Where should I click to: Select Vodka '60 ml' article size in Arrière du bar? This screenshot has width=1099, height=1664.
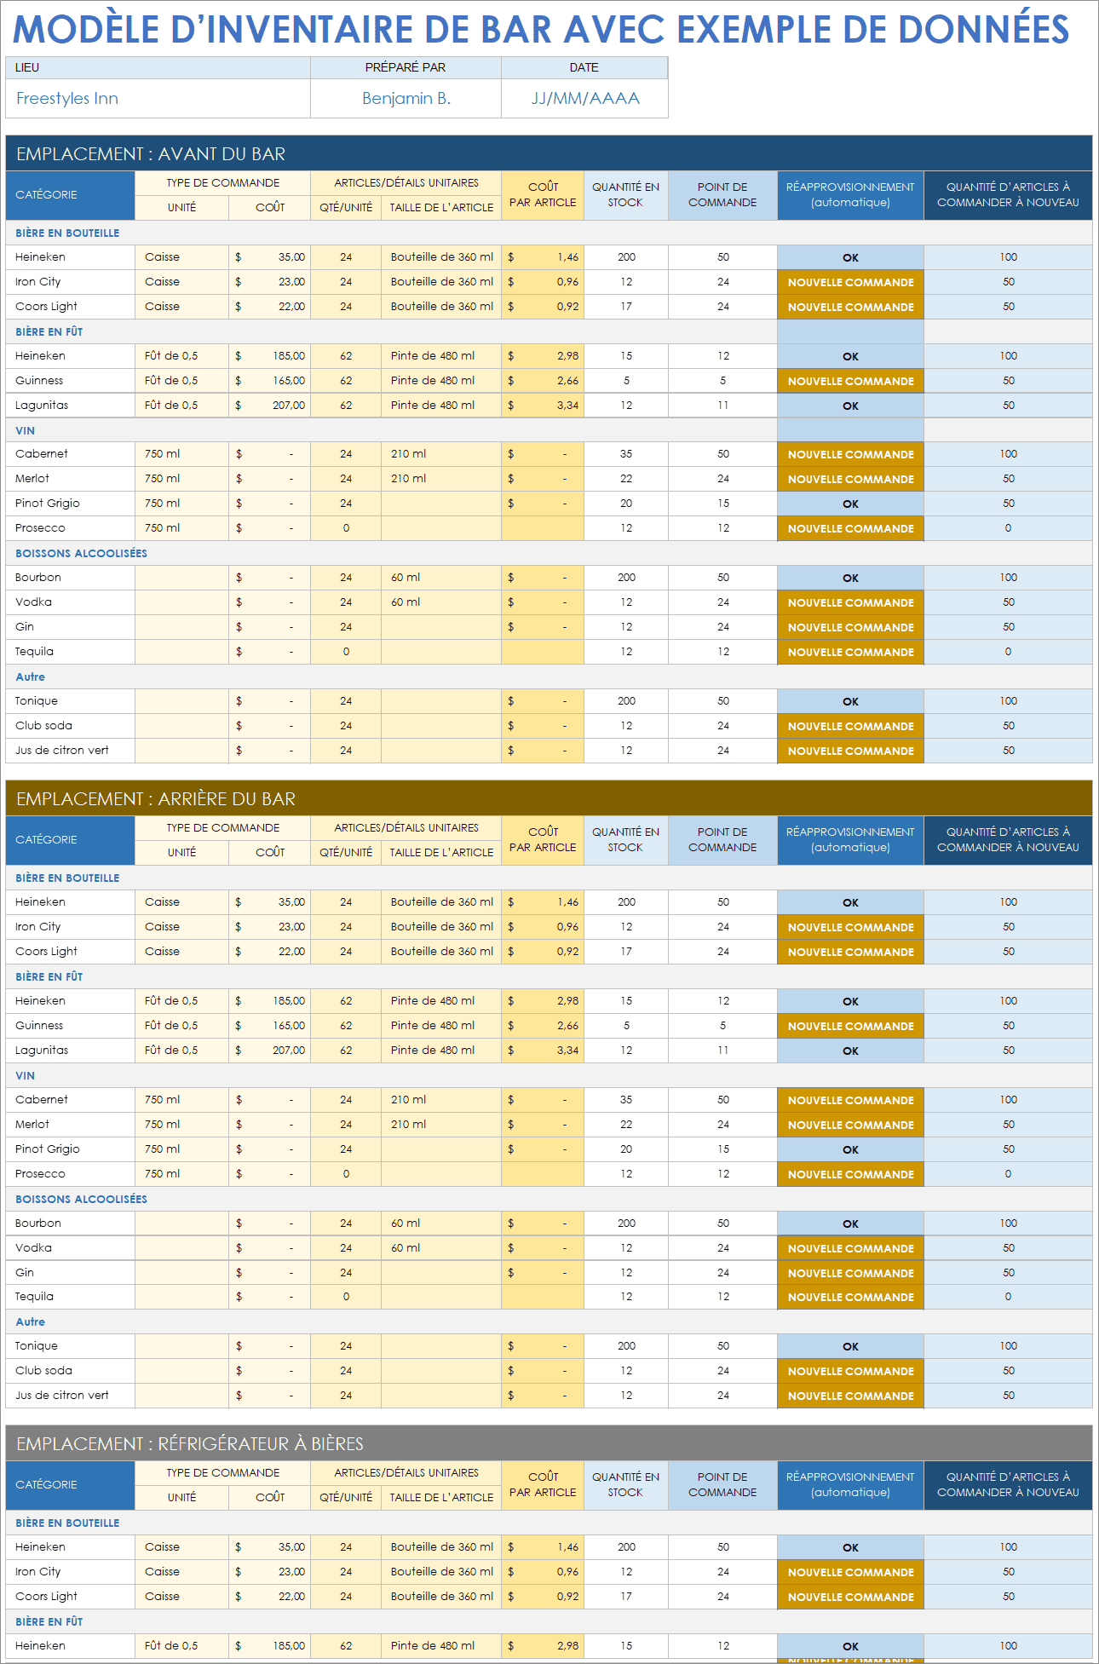[x=441, y=1248]
